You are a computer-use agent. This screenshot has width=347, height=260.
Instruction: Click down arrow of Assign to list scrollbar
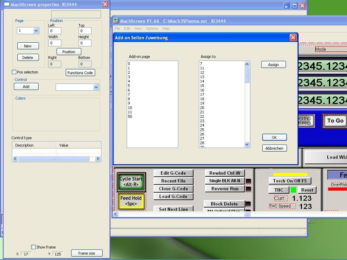(247, 144)
